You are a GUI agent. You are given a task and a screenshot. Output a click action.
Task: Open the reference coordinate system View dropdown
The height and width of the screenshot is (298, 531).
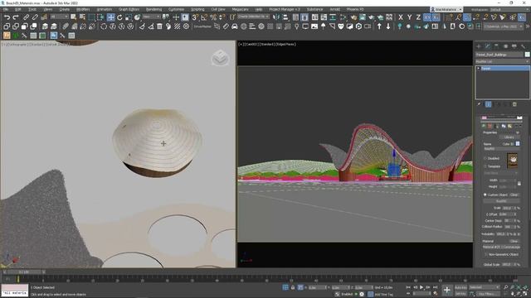coord(151,17)
